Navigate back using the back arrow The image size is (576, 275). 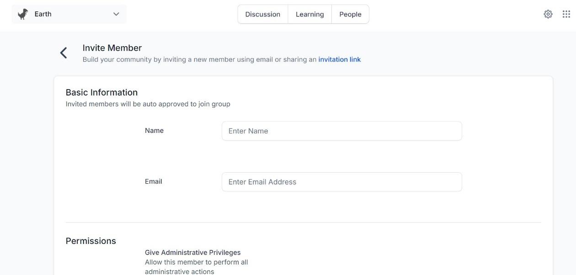(64, 53)
